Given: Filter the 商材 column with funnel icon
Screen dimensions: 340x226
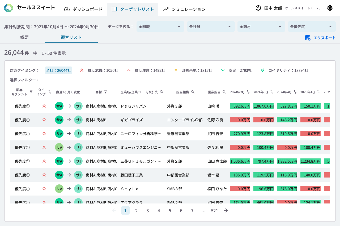Looking at the screenshot, I should pyautogui.click(x=105, y=92).
